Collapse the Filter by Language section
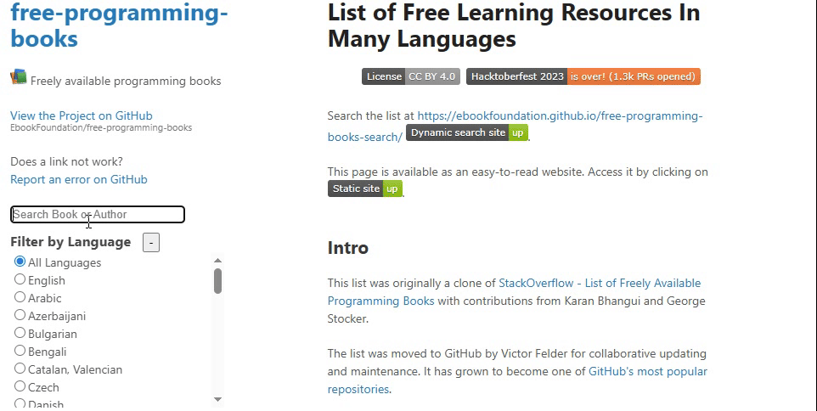This screenshot has width=817, height=411. [x=151, y=243]
